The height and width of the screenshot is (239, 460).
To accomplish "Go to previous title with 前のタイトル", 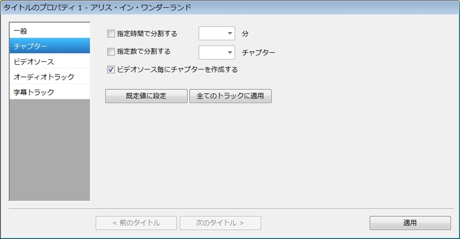I will pos(136,223).
